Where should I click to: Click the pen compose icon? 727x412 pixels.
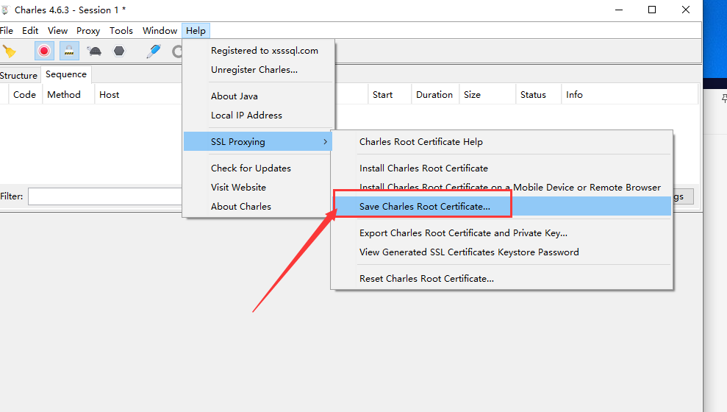click(x=153, y=51)
